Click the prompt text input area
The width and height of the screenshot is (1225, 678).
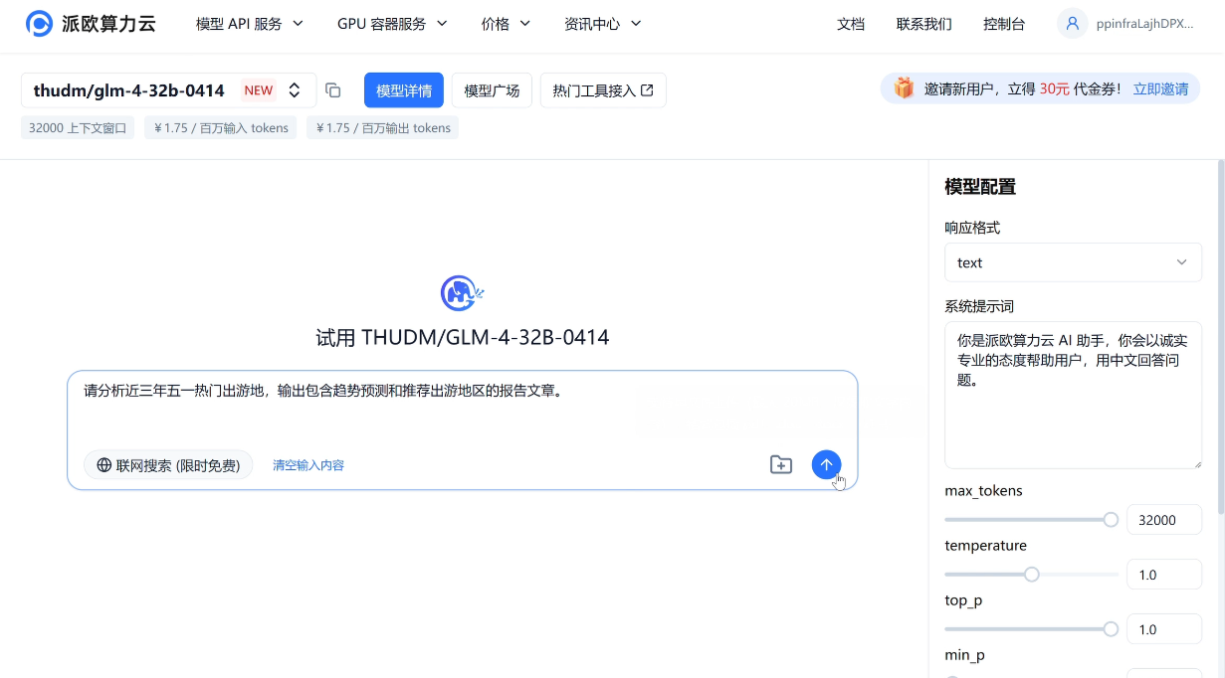coord(462,407)
